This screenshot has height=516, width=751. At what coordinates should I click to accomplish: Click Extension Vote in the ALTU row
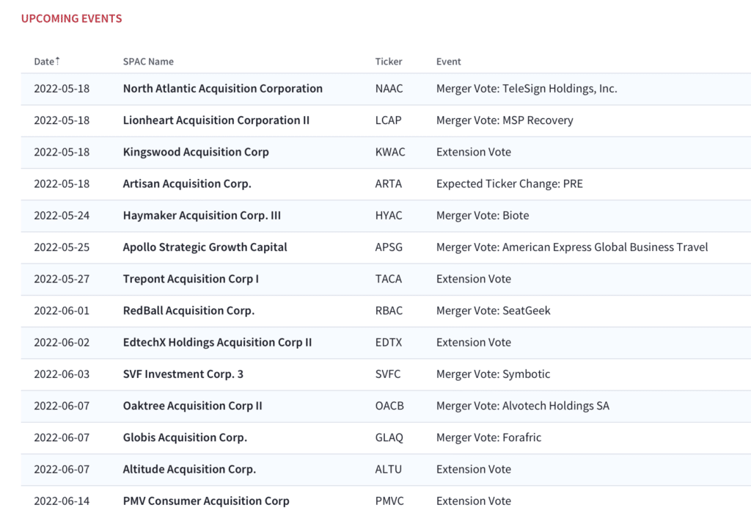coord(473,469)
